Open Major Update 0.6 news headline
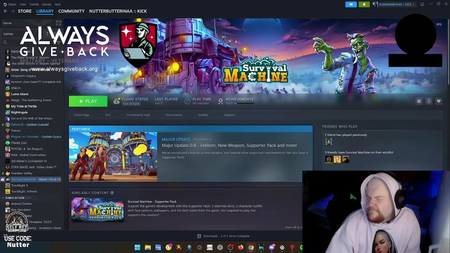This screenshot has height=253, width=450. [229, 145]
